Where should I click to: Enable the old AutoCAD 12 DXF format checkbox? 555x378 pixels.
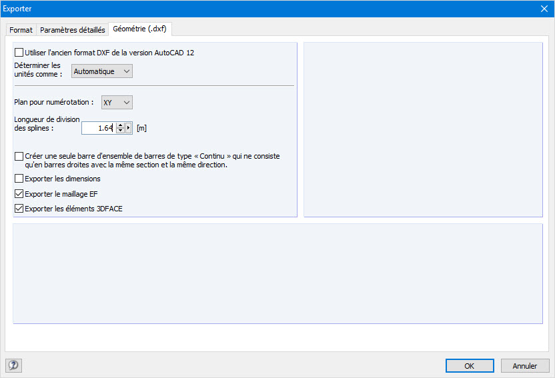coord(19,53)
